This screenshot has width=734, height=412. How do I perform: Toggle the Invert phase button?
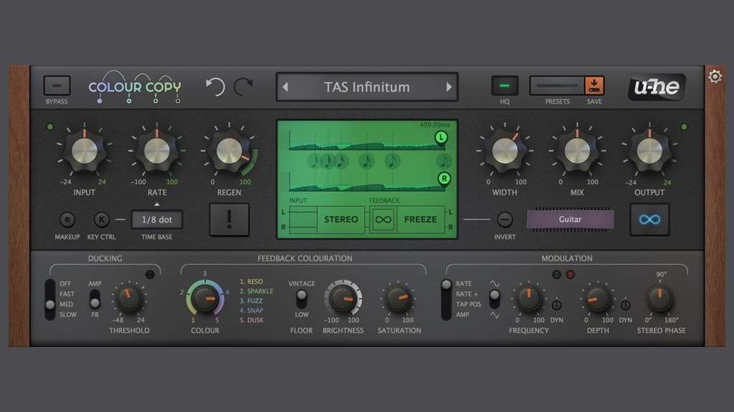pos(505,220)
